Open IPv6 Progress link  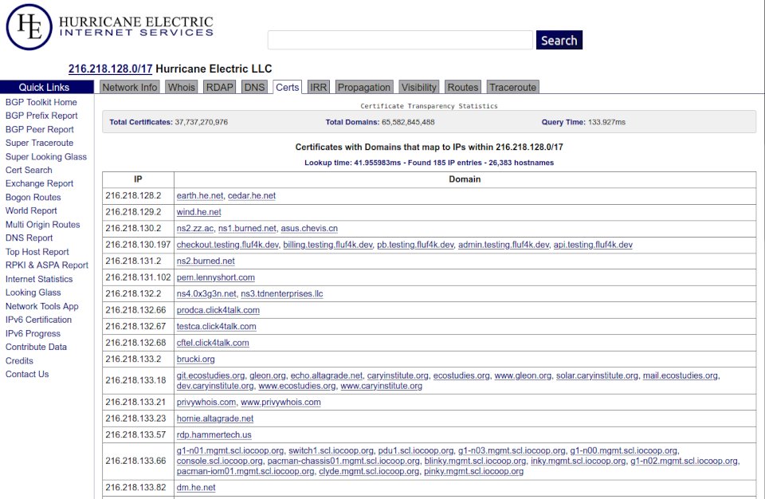coord(33,333)
